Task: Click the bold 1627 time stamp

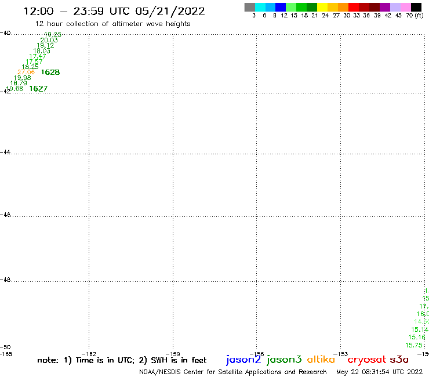Action: 38,89
